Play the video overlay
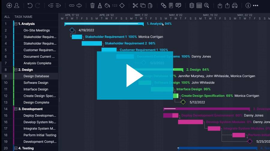Image resolution: width=270 pixels, height=151 pixels. click(x=135, y=75)
